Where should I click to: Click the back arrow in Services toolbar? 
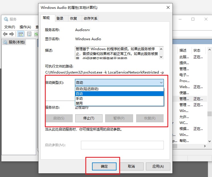coord(5,34)
